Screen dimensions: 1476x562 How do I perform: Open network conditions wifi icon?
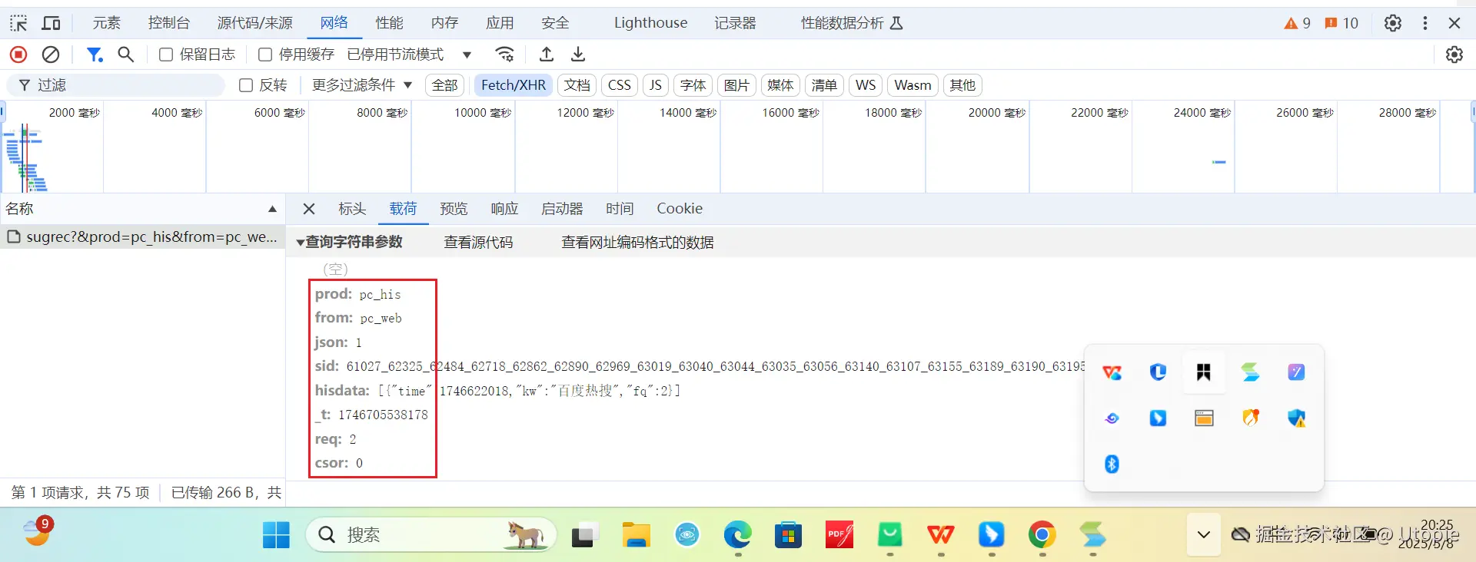coord(505,55)
